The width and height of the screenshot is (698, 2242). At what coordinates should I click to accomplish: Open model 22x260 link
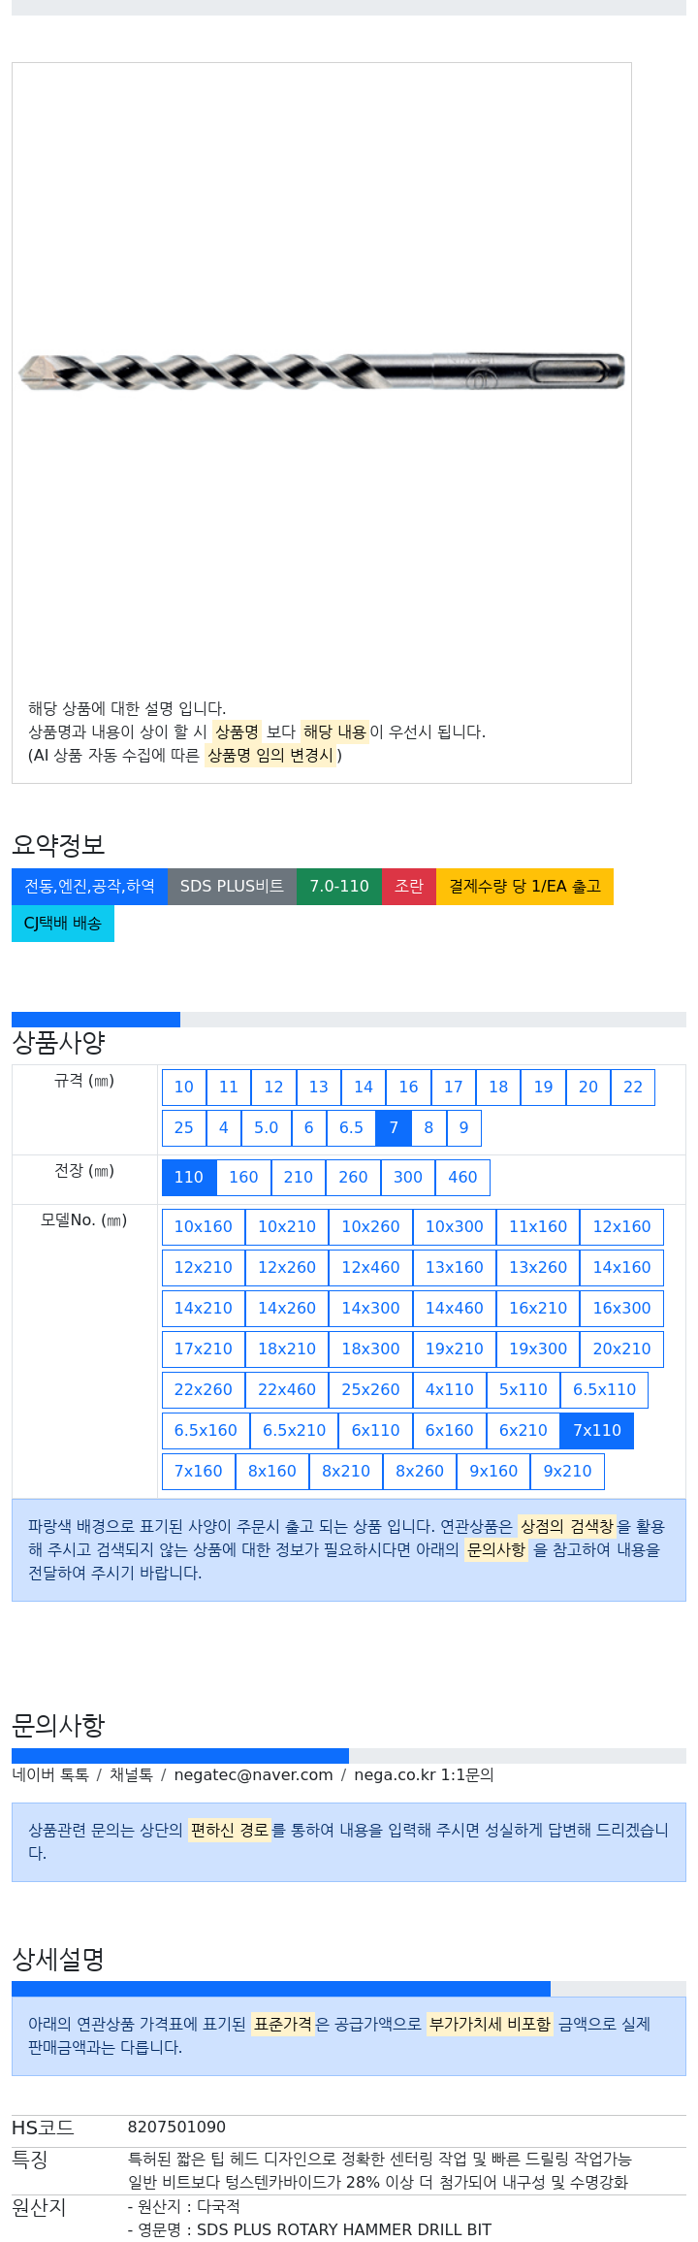tap(204, 1390)
